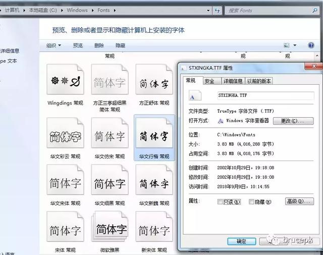This screenshot has height=255, width=323.
Task: Close the STXINGKA.TTF 属性 dialog
Action: click(314, 66)
